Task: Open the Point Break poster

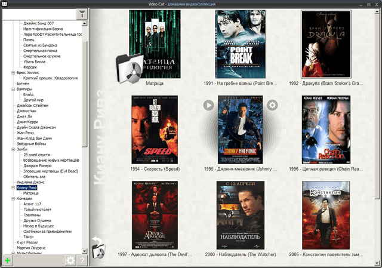Action: pyautogui.click(x=240, y=44)
